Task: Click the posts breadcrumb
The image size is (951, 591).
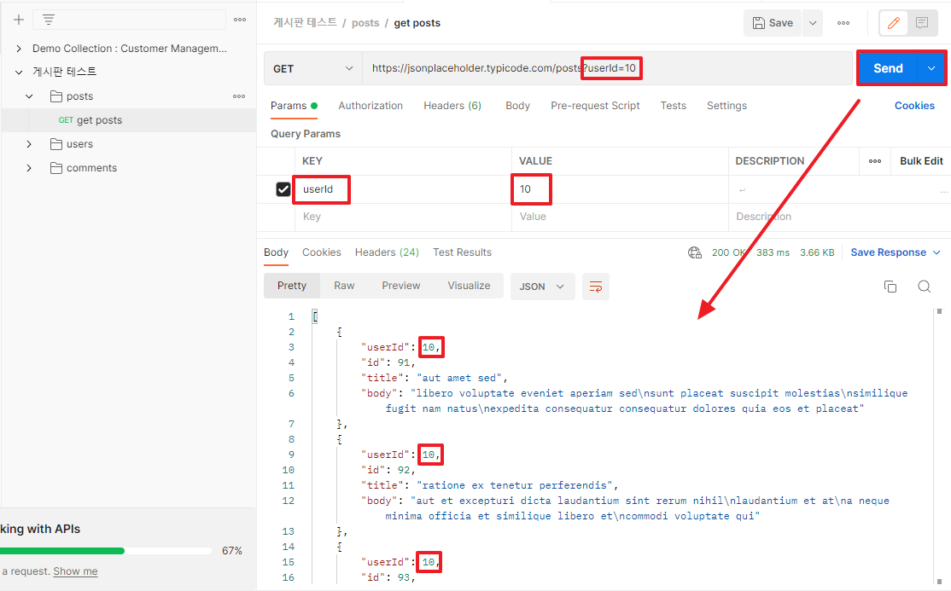Action: pos(365,23)
